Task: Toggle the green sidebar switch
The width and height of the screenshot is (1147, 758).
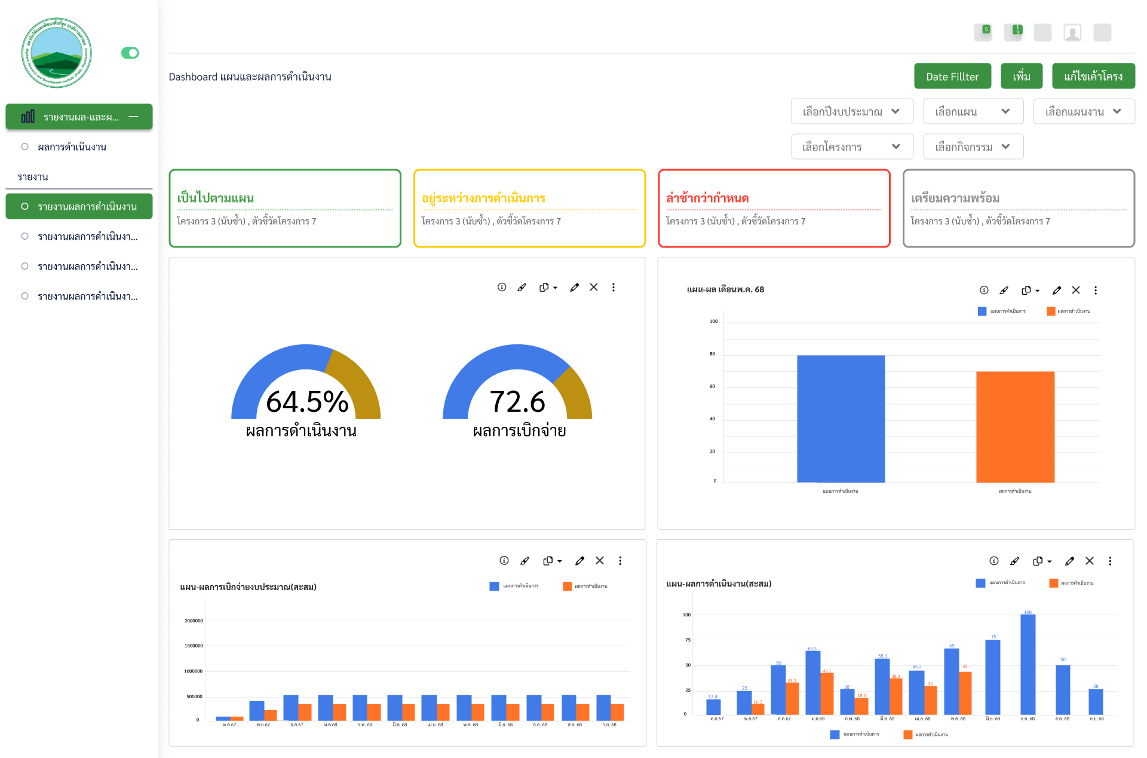Action: pyautogui.click(x=130, y=53)
